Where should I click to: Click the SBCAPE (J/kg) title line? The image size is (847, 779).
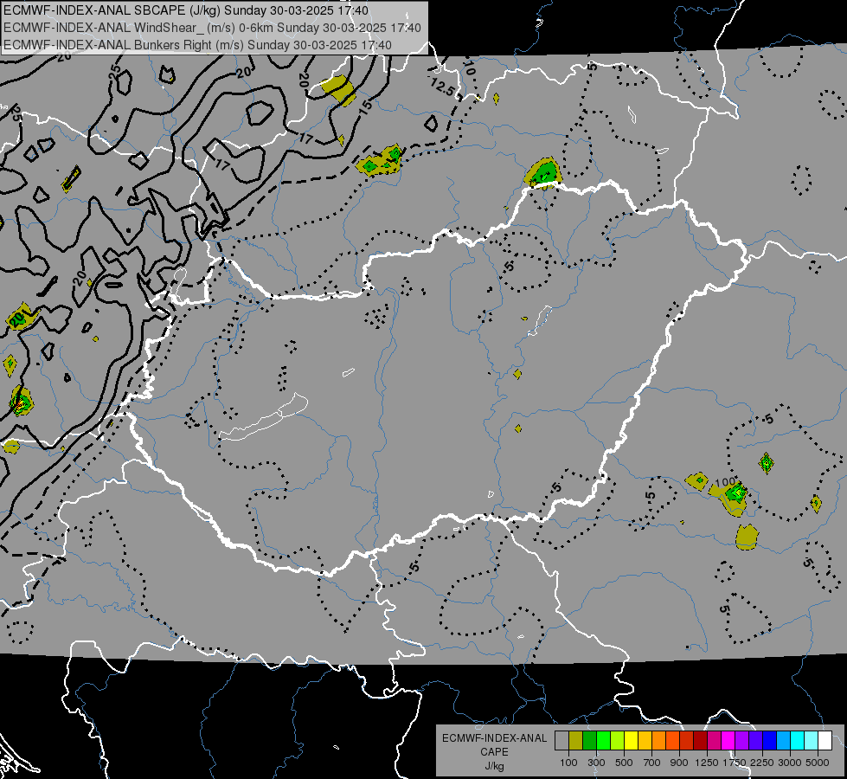click(186, 10)
